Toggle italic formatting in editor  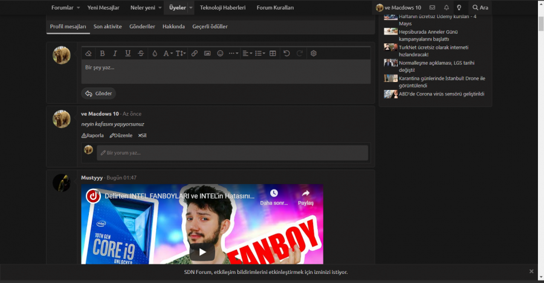pos(115,53)
